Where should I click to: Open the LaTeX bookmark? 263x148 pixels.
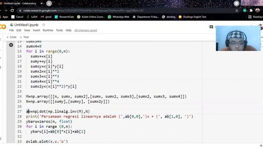click(32, 17)
